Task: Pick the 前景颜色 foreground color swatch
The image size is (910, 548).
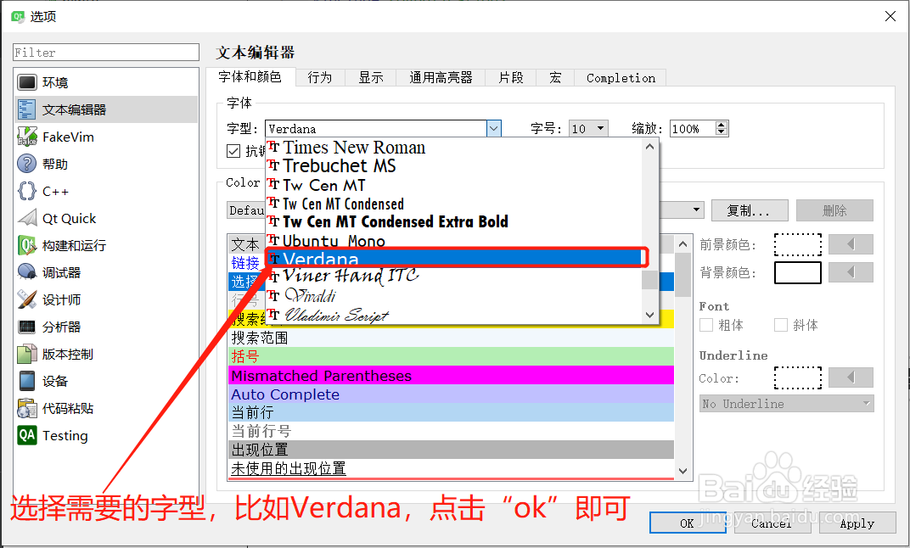Action: coord(797,244)
